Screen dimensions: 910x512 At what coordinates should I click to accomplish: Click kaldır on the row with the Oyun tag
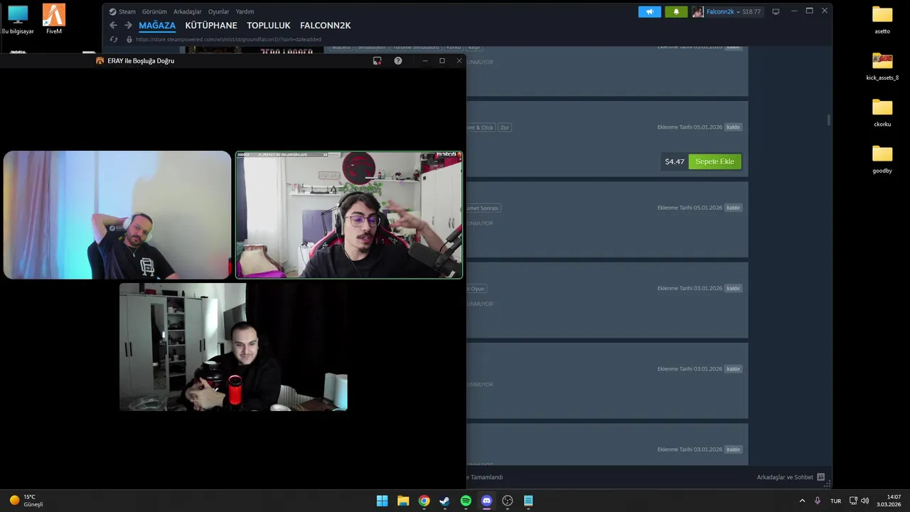point(733,288)
